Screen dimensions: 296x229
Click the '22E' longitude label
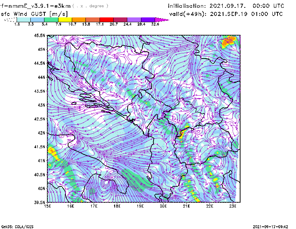click(209, 206)
